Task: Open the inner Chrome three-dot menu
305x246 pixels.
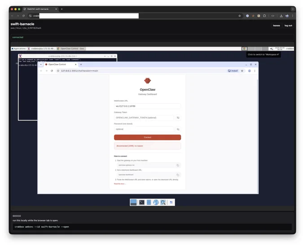Action: pyautogui.click(x=255, y=71)
